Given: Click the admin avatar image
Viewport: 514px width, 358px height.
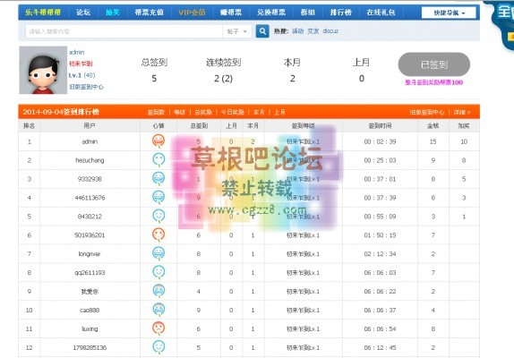Looking at the screenshot, I should tap(43, 70).
